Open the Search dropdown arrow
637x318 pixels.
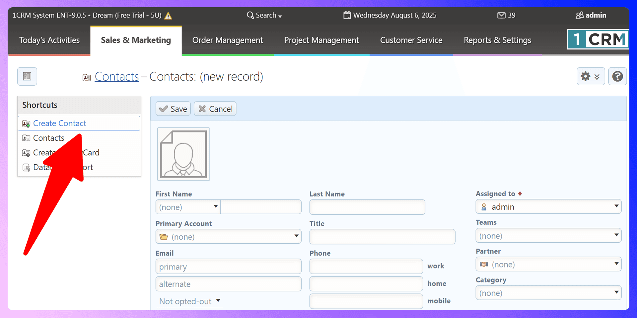coord(280,16)
